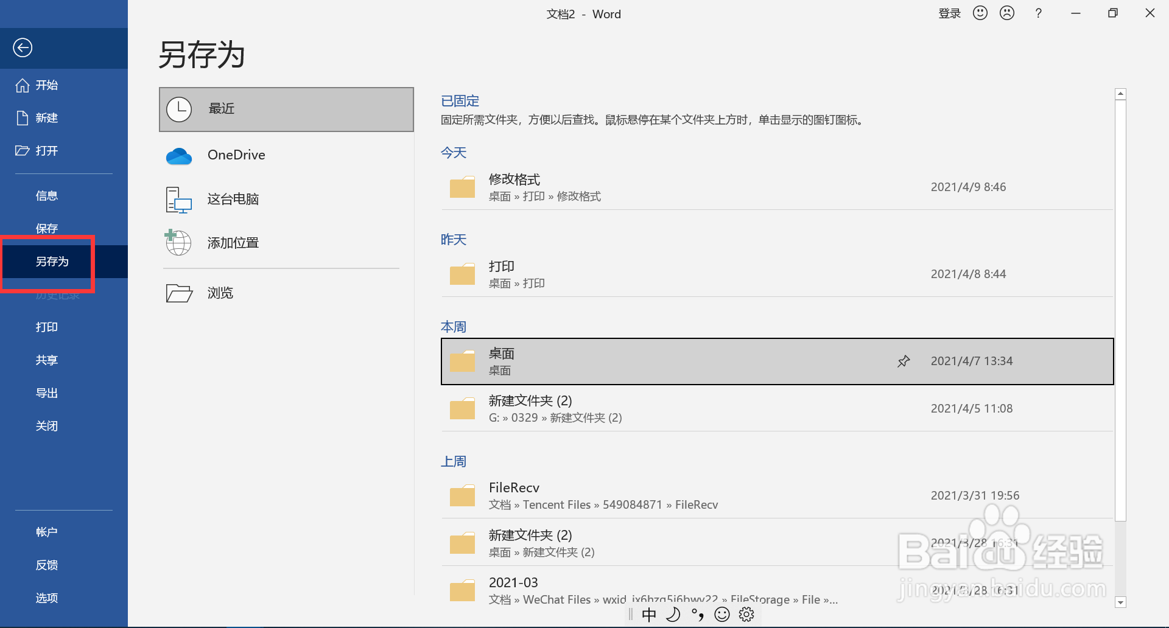Open the 信息 info page
1169x628 pixels.
pos(64,196)
